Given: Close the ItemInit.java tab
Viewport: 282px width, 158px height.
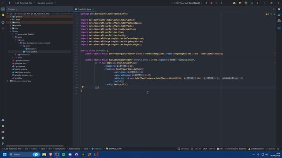Looking at the screenshot, I should coord(93,9).
